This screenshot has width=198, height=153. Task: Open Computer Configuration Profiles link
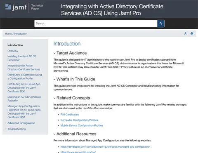click(x=79, y=120)
